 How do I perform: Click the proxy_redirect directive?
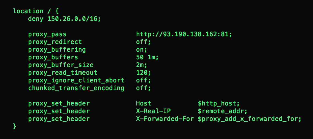[x=55, y=42]
